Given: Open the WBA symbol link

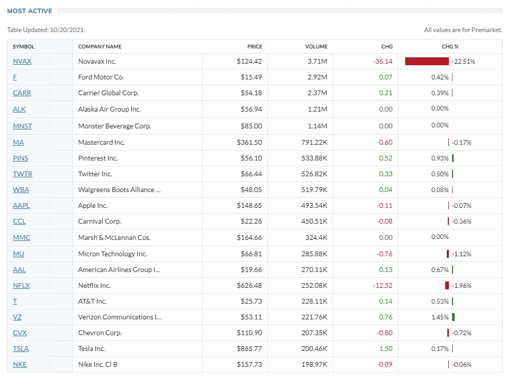Looking at the screenshot, I should [21, 190].
